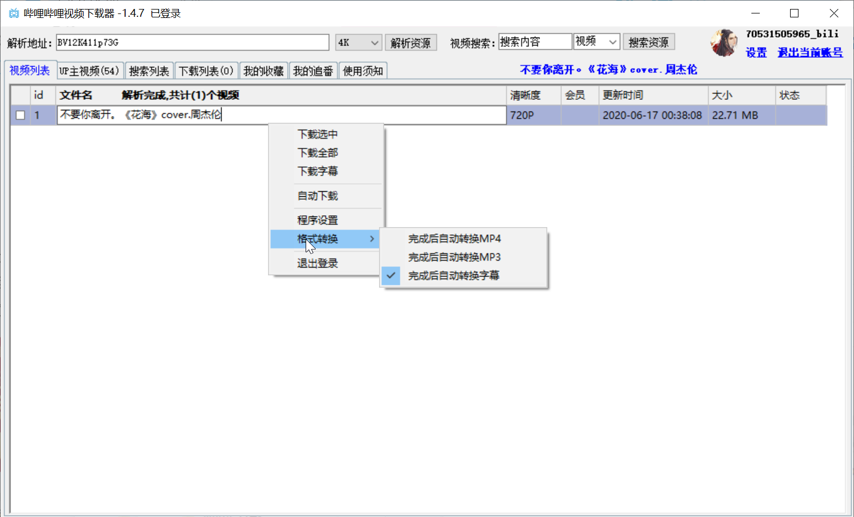Go to 我的追番 tab

pyautogui.click(x=313, y=71)
